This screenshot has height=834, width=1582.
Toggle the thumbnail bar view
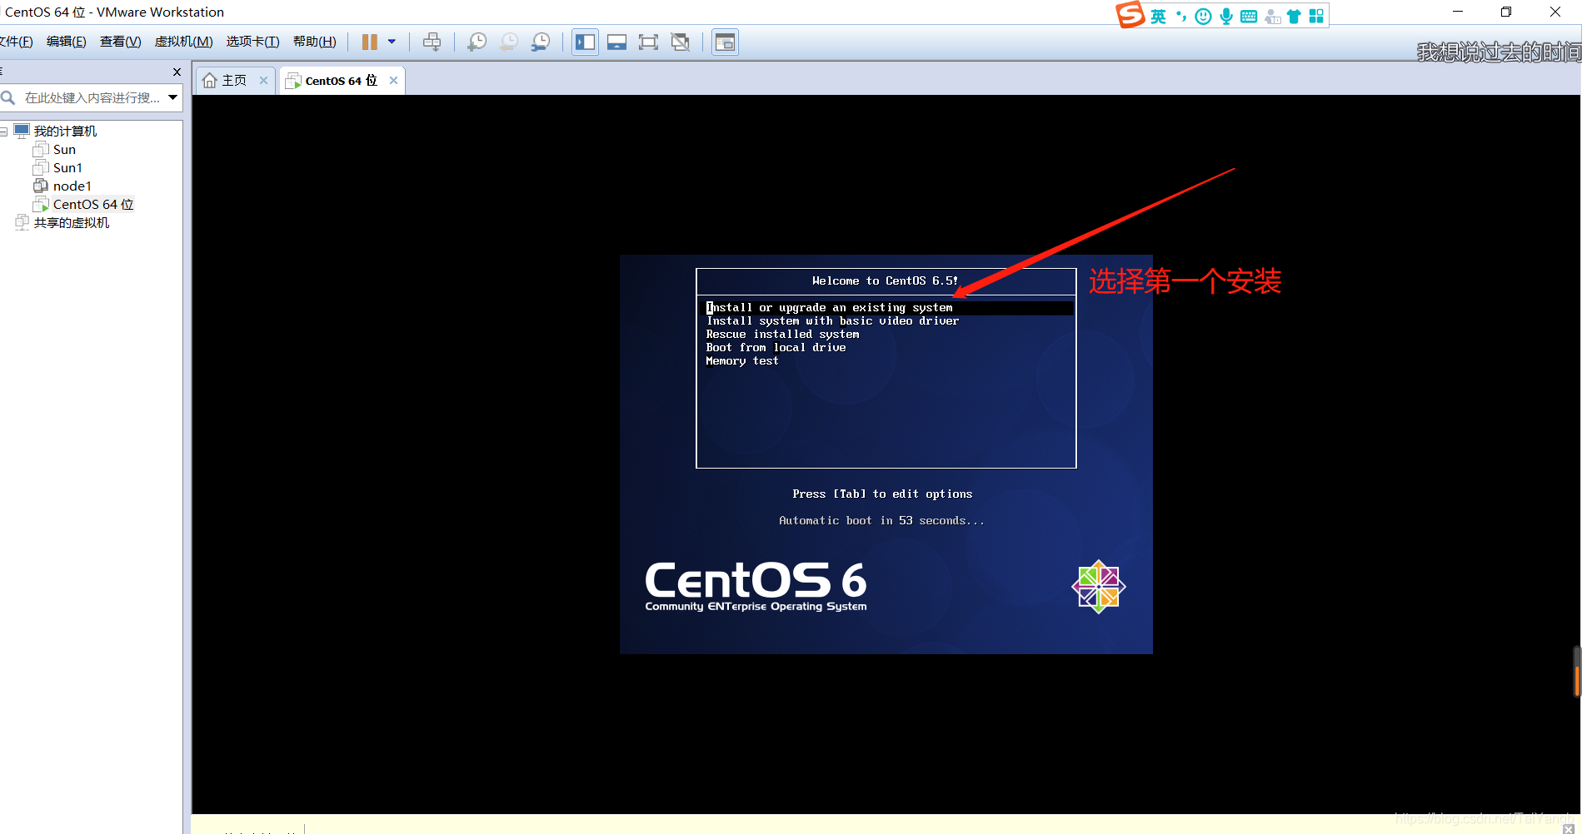click(616, 42)
